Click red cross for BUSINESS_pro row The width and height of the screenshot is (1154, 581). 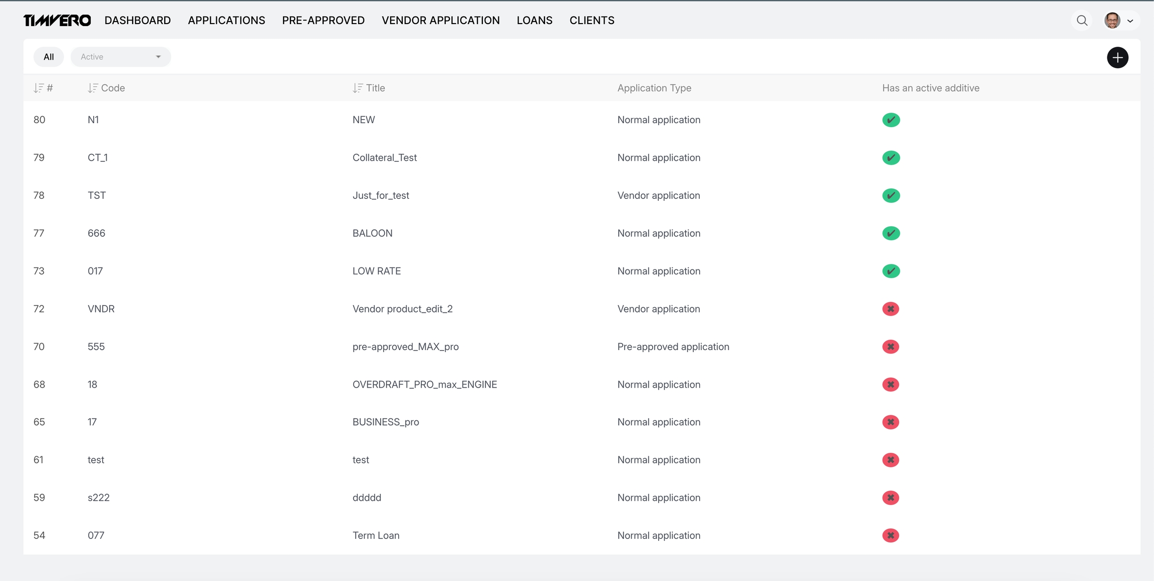pos(891,422)
